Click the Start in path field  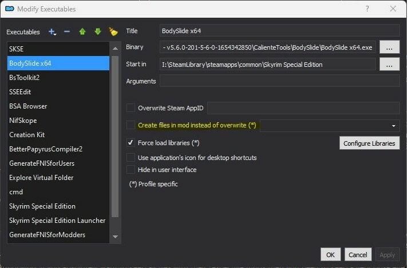click(x=267, y=64)
